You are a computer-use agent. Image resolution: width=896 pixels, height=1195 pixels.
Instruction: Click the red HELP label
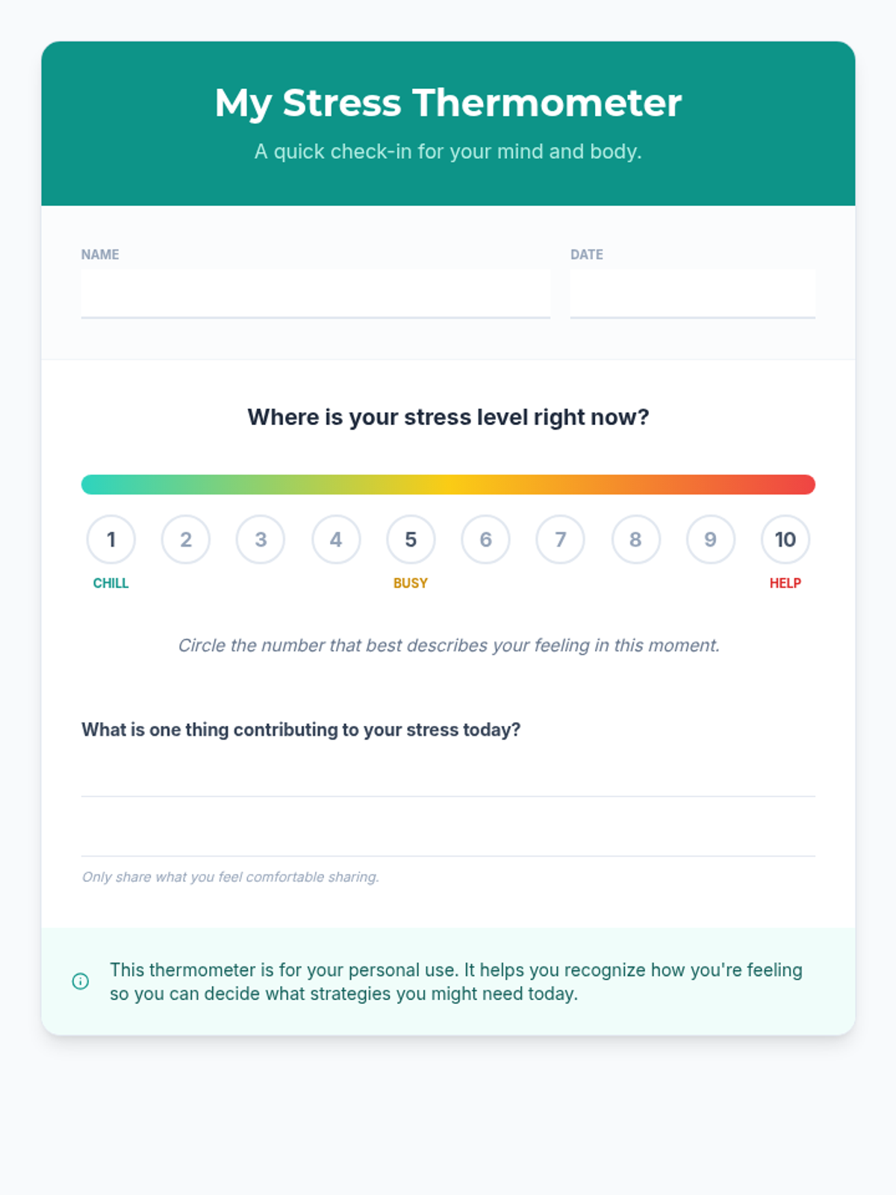785,583
